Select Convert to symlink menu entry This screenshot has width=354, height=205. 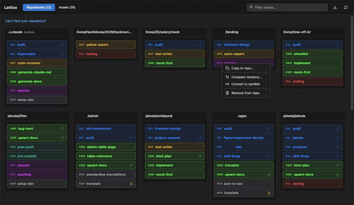tap(246, 84)
